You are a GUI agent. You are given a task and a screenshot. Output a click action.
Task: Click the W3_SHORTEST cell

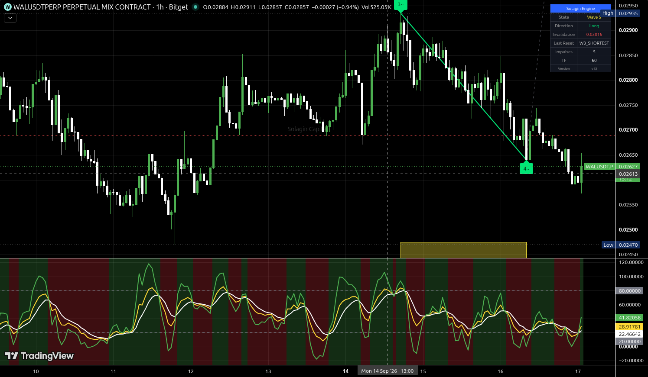(594, 43)
